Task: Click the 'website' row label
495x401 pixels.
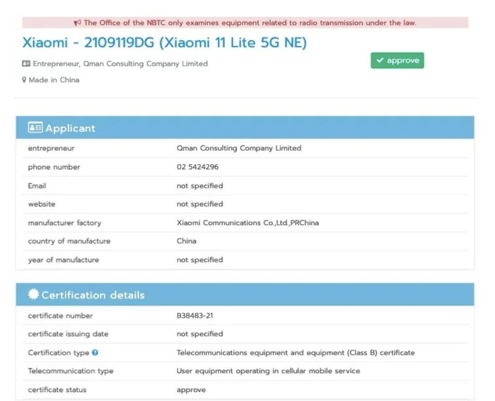Action: point(42,204)
